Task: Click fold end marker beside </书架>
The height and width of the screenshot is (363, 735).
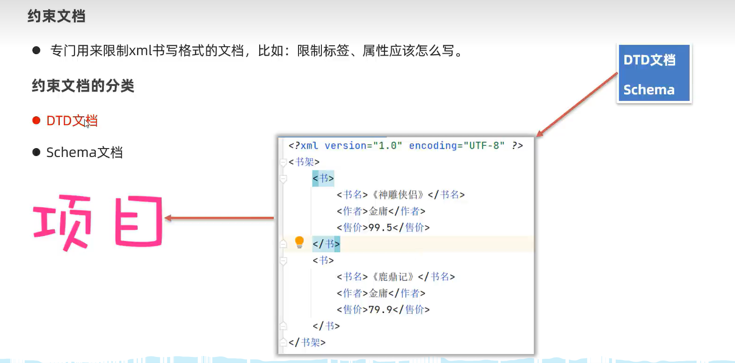Action: point(283,342)
